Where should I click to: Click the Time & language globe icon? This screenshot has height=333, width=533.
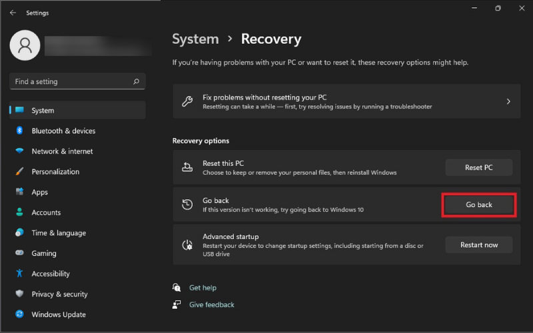click(x=19, y=232)
